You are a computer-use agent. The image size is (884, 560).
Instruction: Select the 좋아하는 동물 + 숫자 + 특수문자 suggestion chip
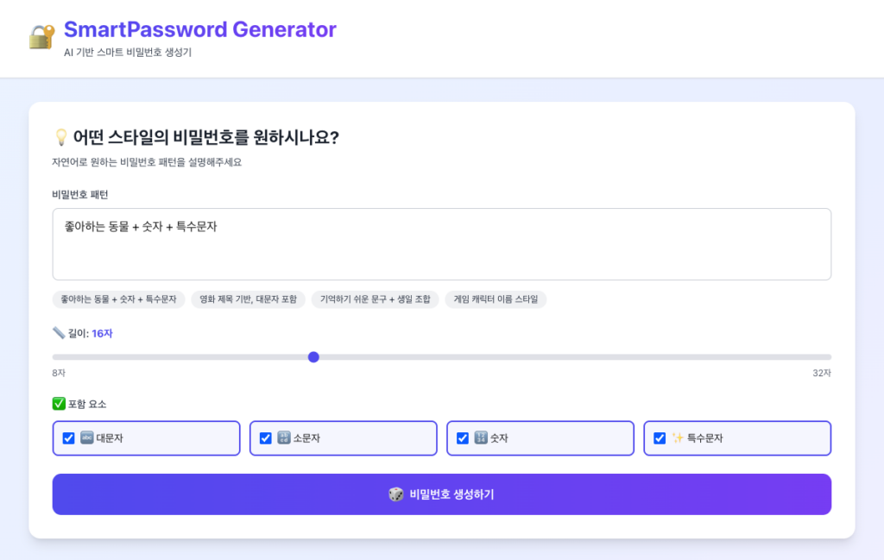click(x=118, y=299)
